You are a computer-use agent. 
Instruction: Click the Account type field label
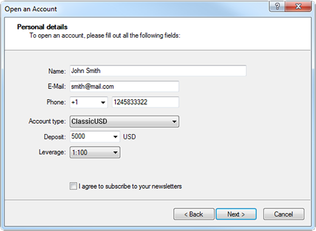tap(47, 121)
